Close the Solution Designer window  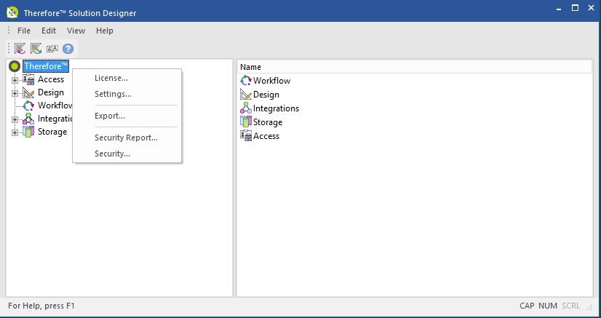[591, 8]
